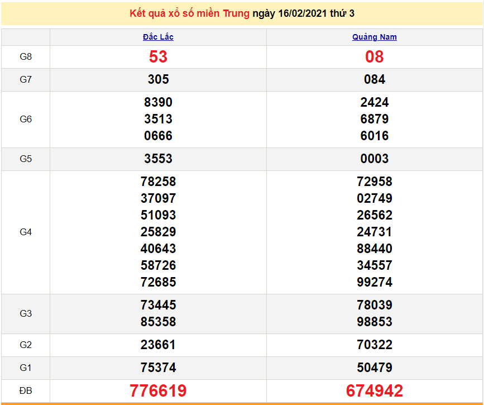Screen dimensions: 484x405
Task: Click Quảng Nam G1 number 50479
Action: 374,368
